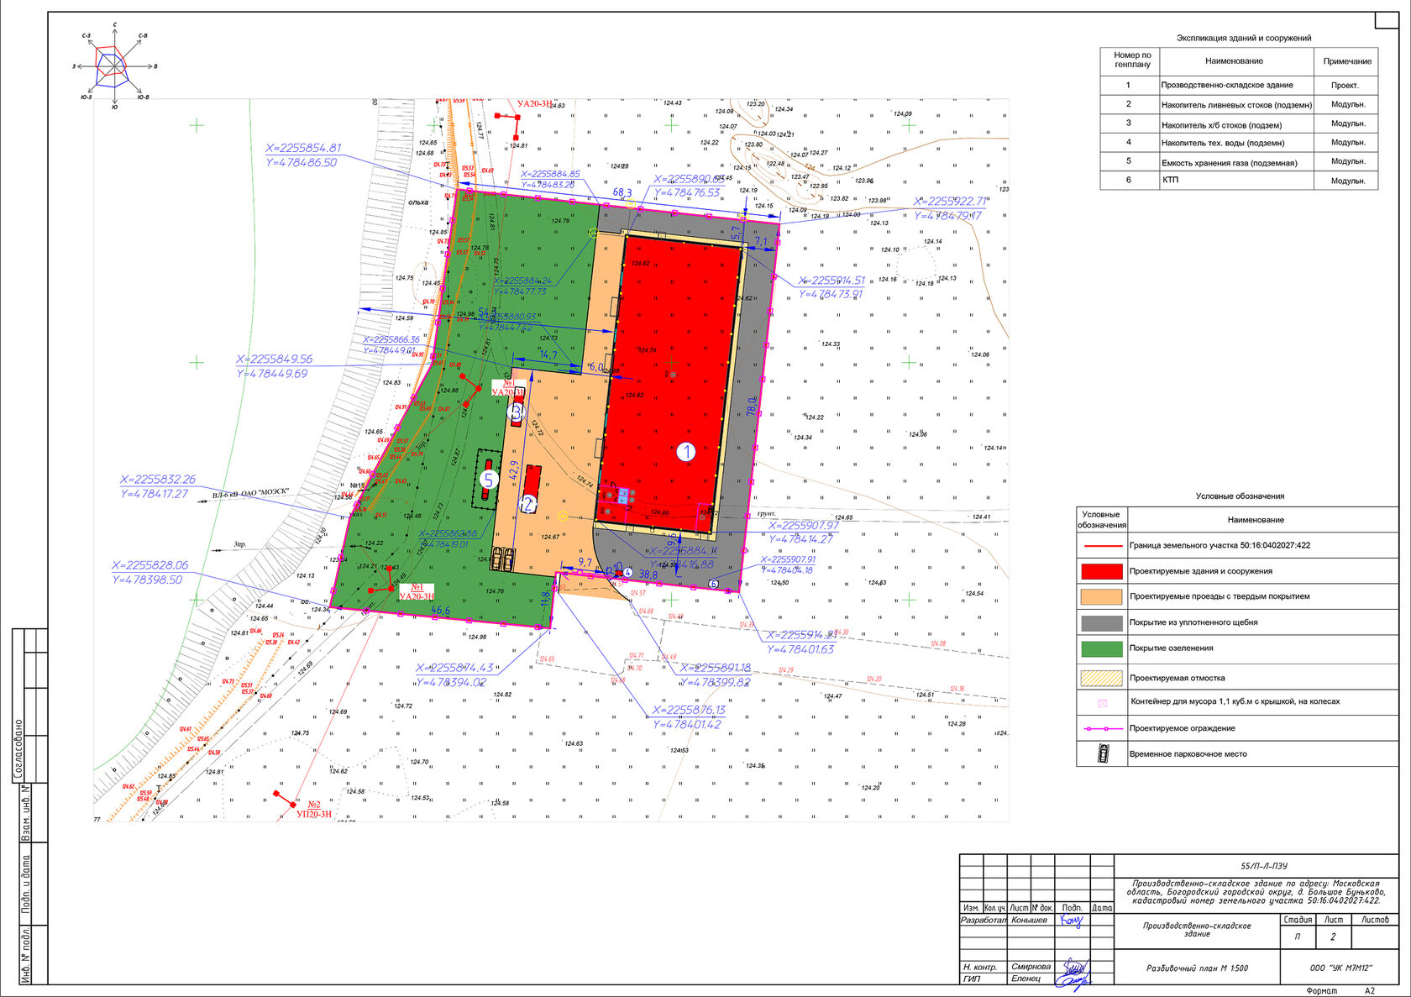The width and height of the screenshot is (1411, 997).
Task: Click coordinate label X=2255828.06
Action: 150,565
